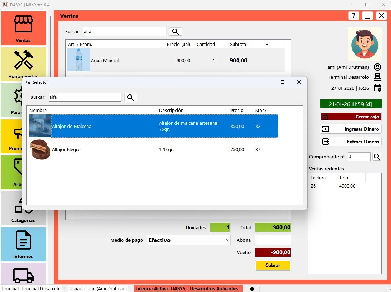Click the cash register terminal icon
This screenshot has width=391, height=292.
pos(377,77)
